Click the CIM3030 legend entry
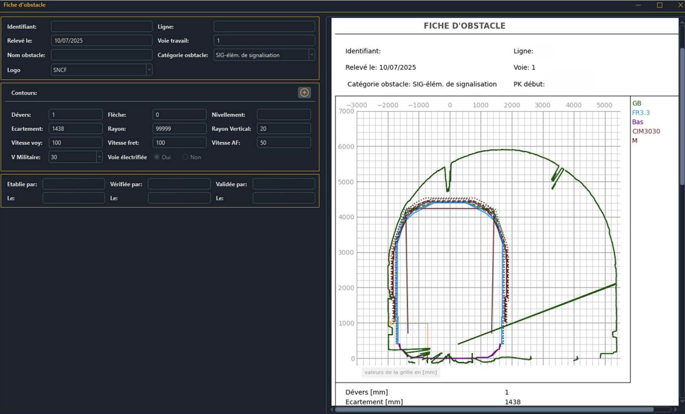 pos(646,131)
